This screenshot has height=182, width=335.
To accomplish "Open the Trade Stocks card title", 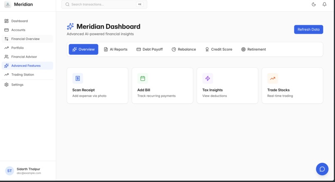I will click(278, 90).
